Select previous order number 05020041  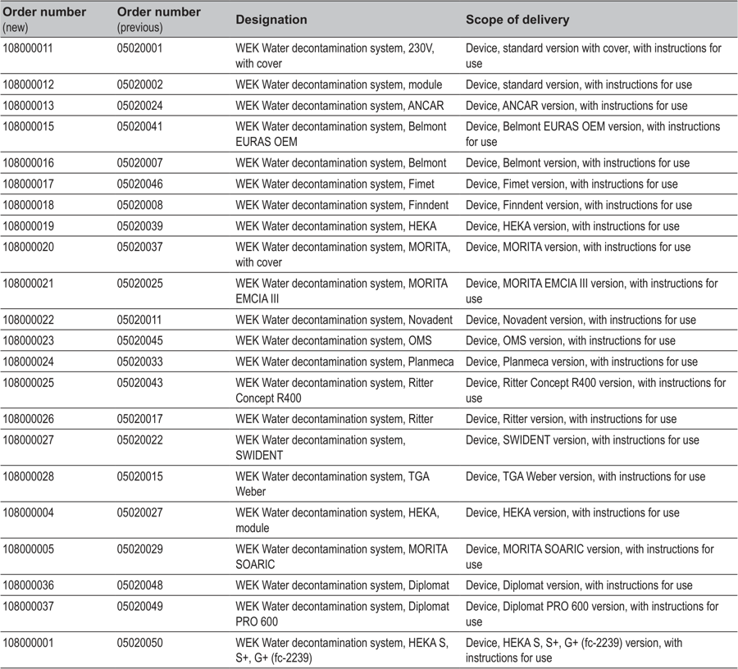[x=139, y=126]
